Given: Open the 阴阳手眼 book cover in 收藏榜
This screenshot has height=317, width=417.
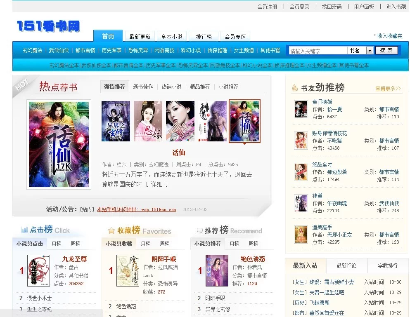Looking at the screenshot, I should coord(128,270).
